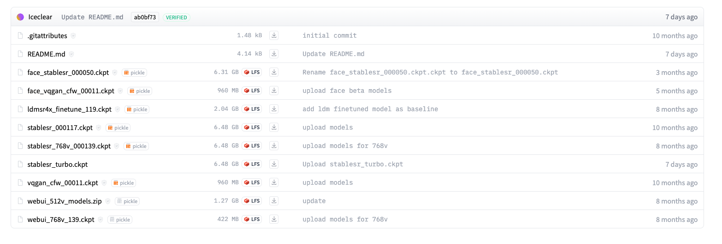The image size is (722, 244).
Task: Click download icon for face_vqgan_cfw_00011.ckpt
Action: pyautogui.click(x=274, y=91)
